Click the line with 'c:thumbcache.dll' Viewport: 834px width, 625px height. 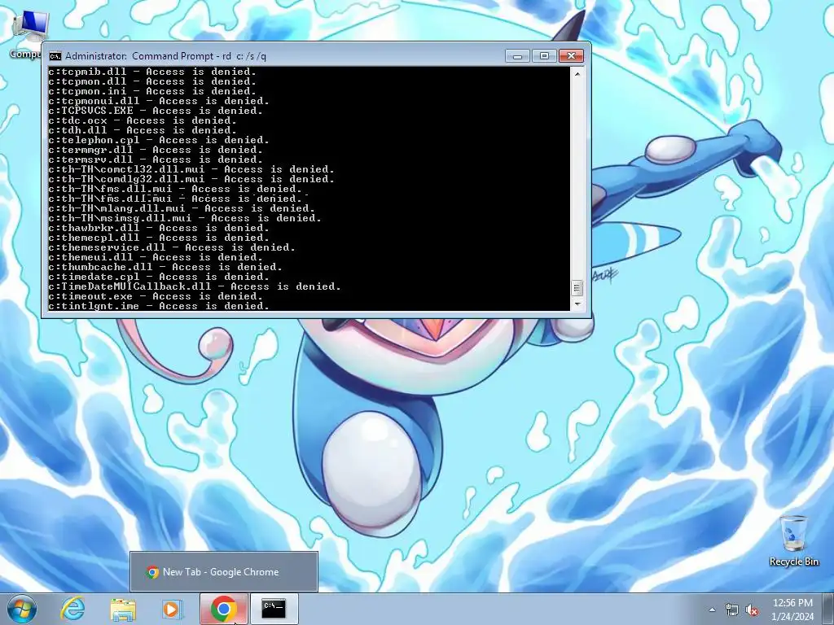pos(165,267)
